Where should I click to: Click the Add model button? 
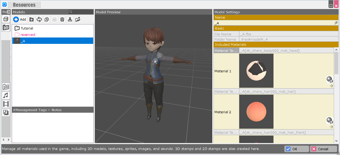pos(20,19)
